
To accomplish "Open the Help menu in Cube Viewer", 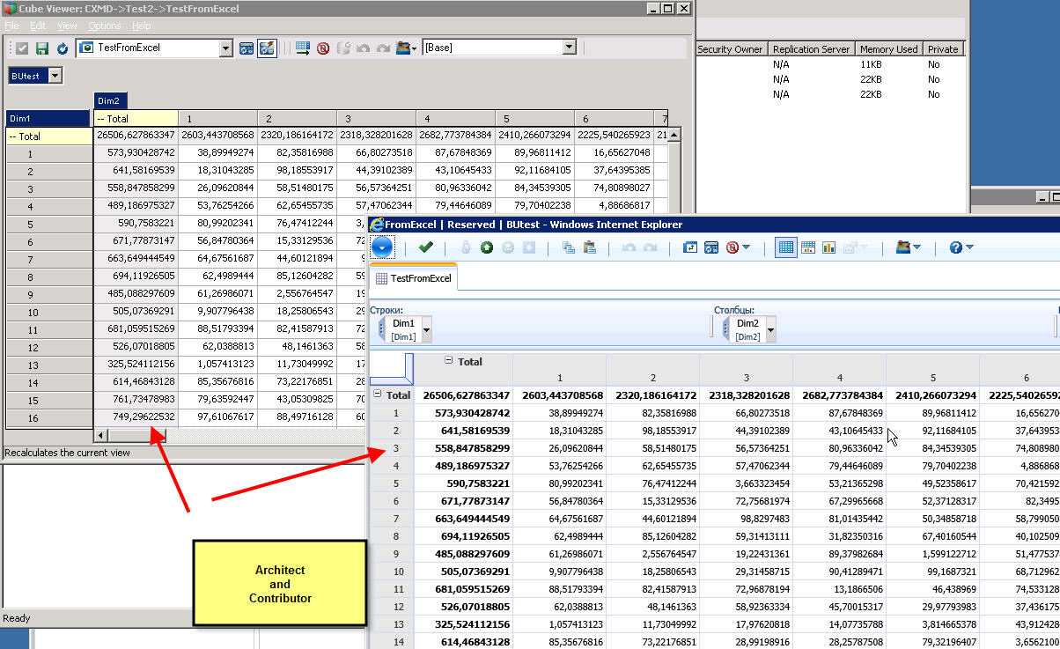I will tap(142, 26).
